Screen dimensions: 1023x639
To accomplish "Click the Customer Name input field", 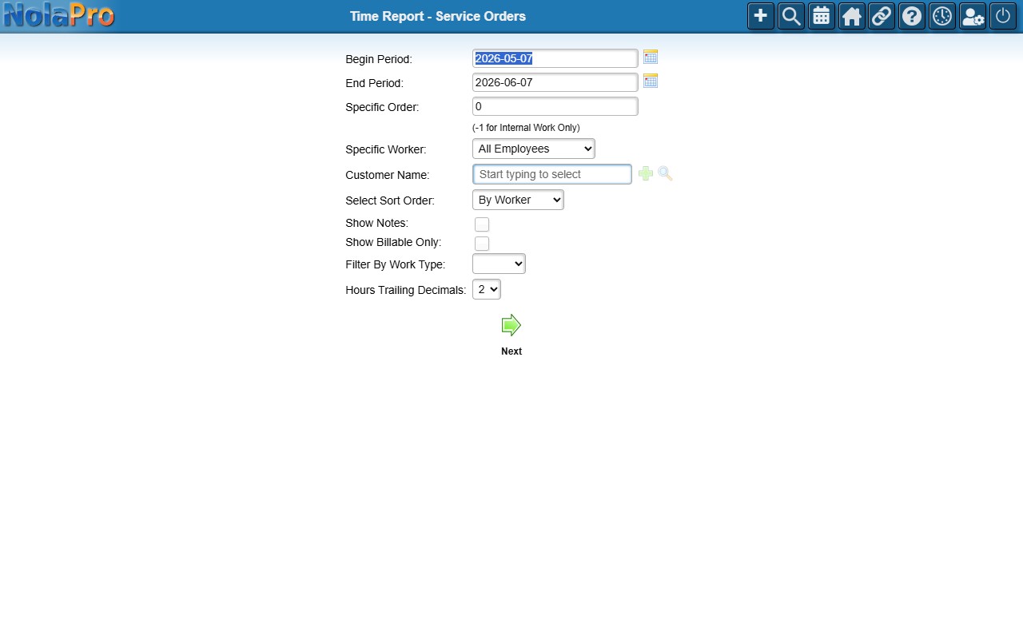I will (552, 174).
